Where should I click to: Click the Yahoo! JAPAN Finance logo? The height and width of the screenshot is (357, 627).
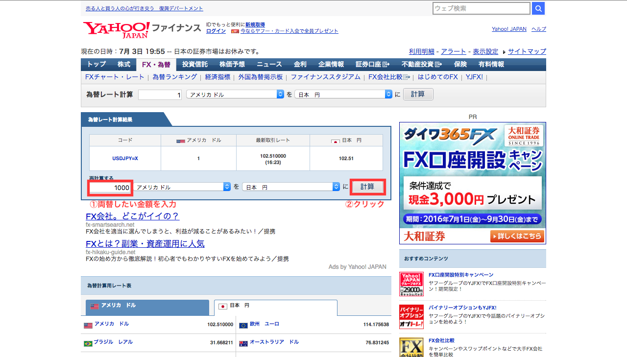[x=142, y=29]
